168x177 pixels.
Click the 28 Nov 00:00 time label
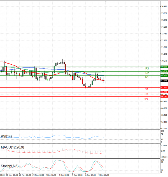point(25,175)
